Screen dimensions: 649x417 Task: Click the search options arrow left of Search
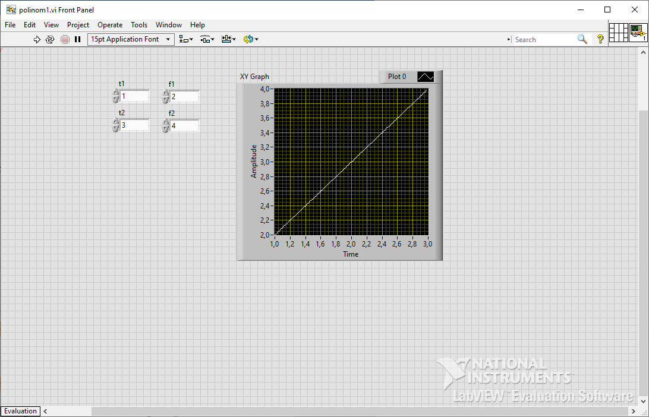(509, 39)
